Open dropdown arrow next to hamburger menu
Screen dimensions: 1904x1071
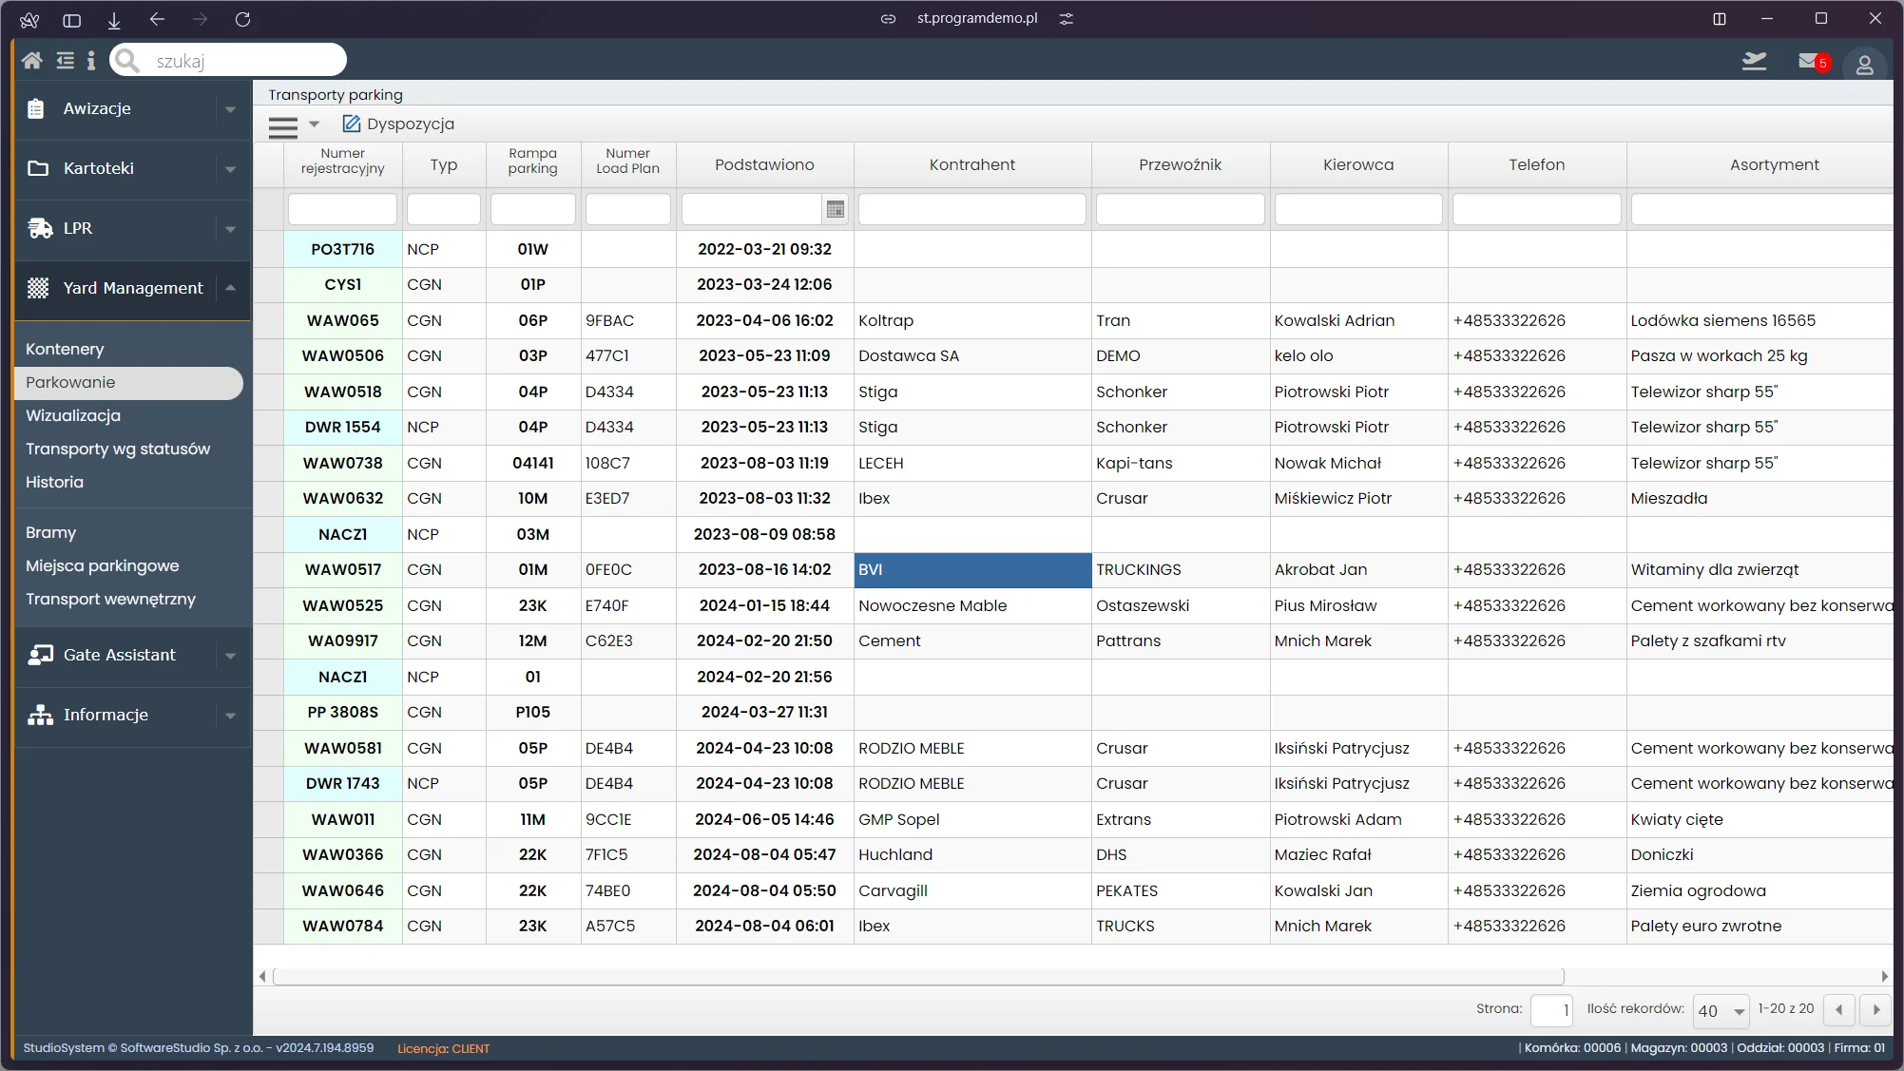click(314, 124)
